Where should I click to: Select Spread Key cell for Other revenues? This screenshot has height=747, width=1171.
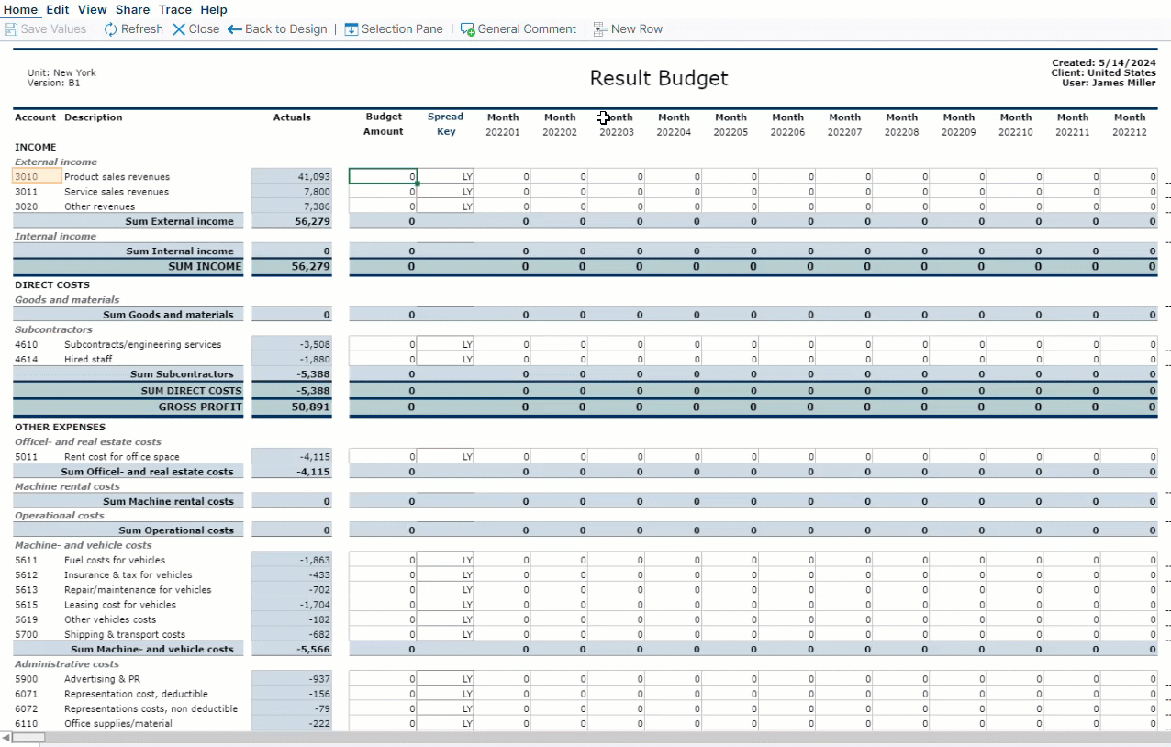click(x=445, y=206)
